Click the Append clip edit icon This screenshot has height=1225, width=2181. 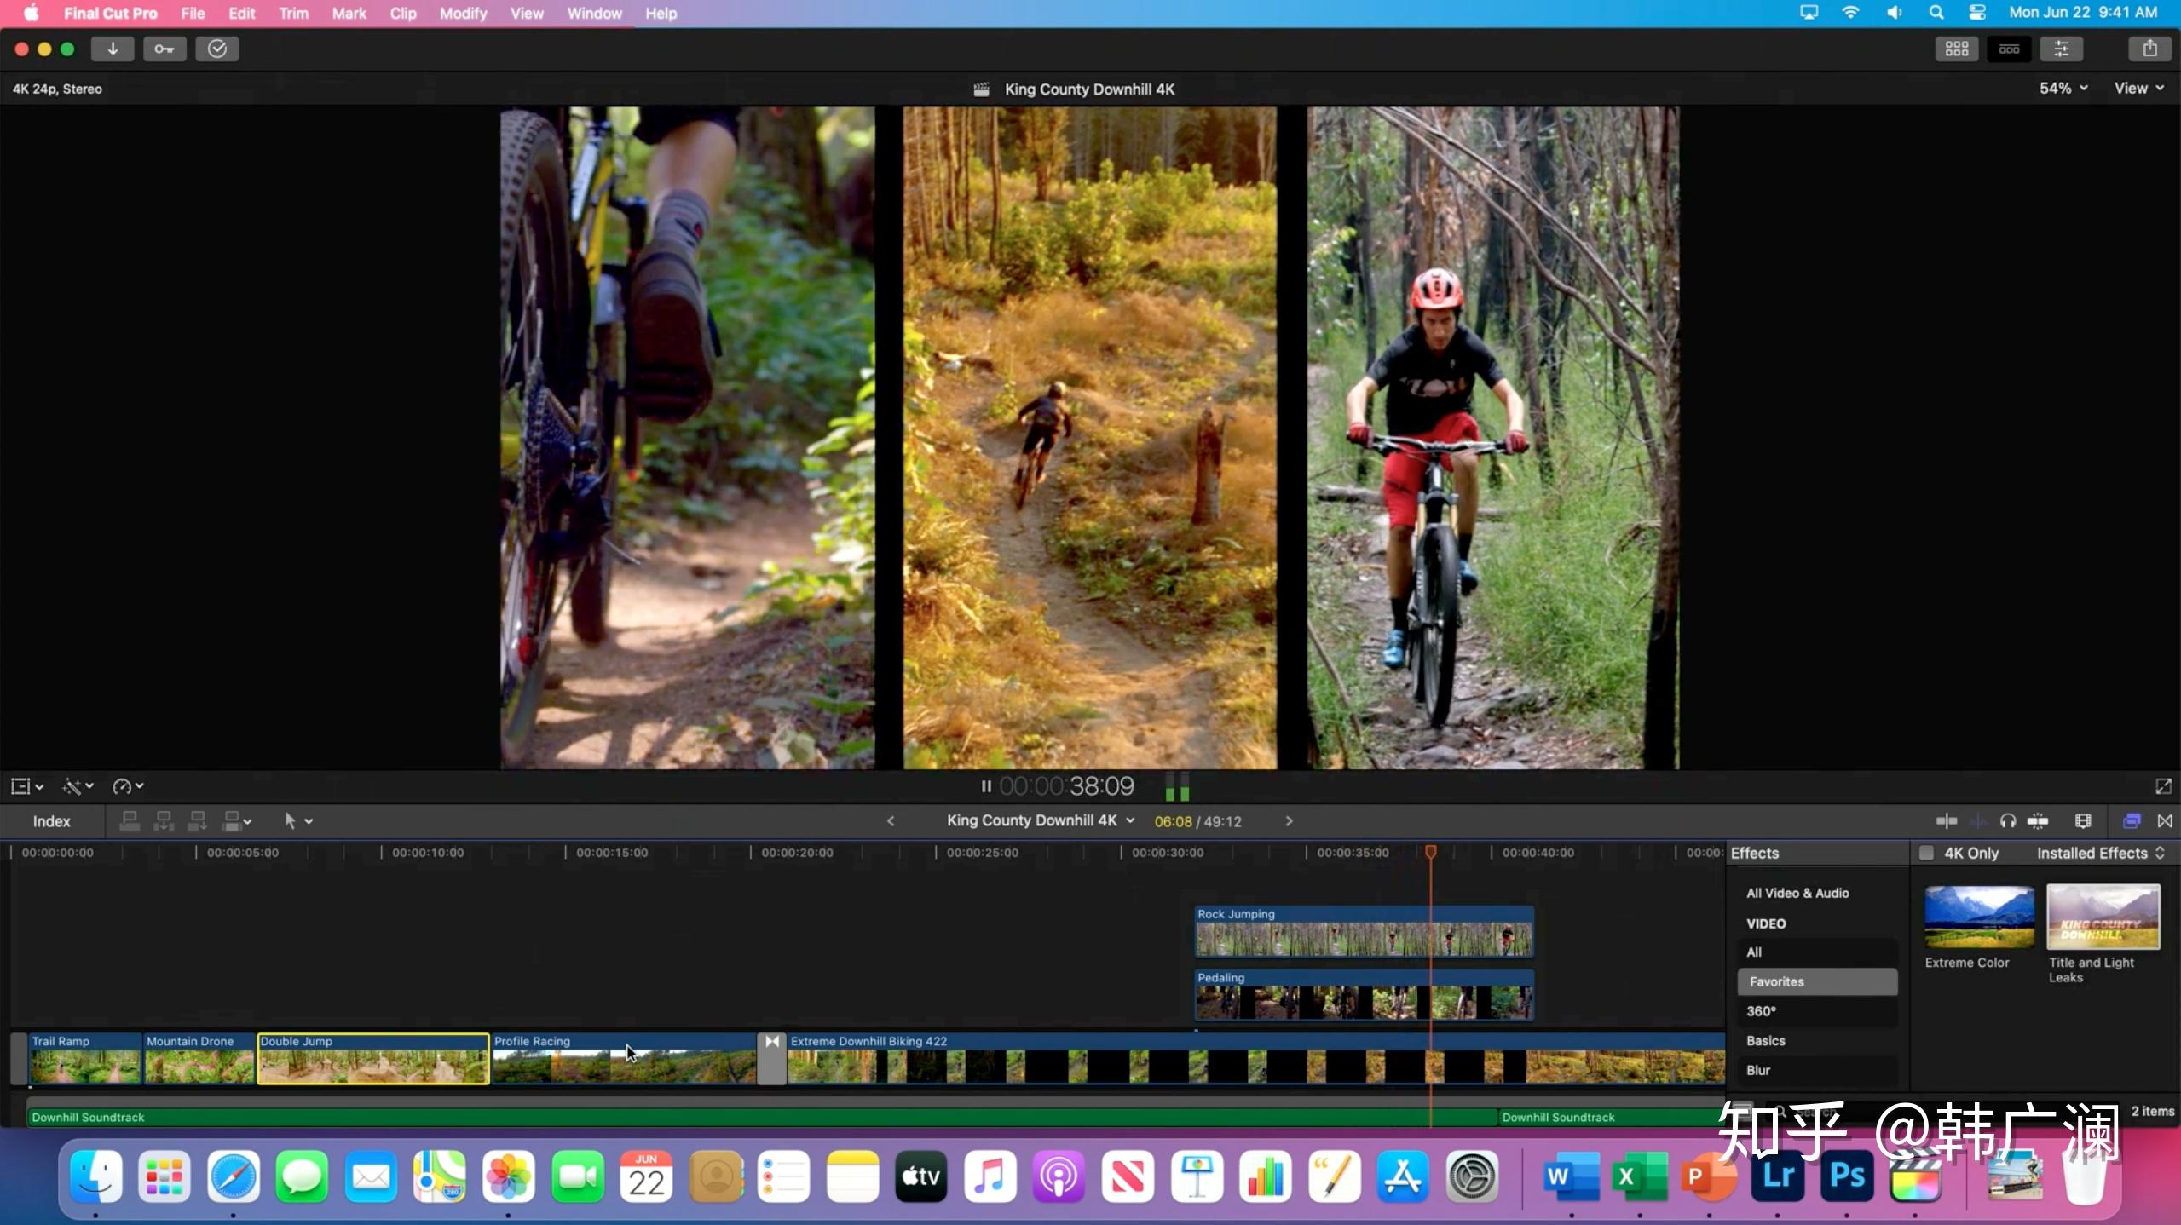coord(197,821)
